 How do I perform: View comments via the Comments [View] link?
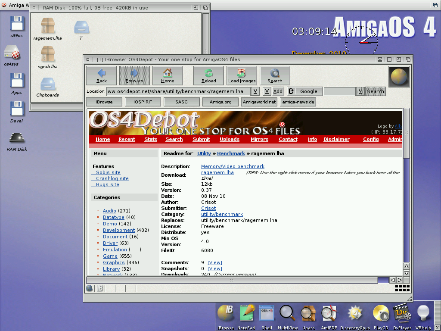pos(215,262)
